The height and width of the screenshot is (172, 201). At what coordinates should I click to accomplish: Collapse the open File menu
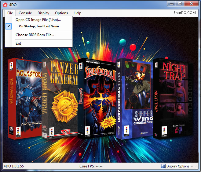coord(10,13)
